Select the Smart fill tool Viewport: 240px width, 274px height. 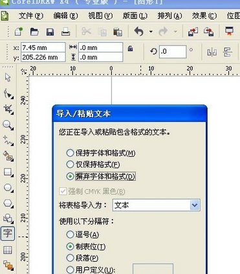[8, 156]
